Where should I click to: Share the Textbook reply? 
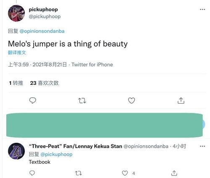[x=174, y=173]
